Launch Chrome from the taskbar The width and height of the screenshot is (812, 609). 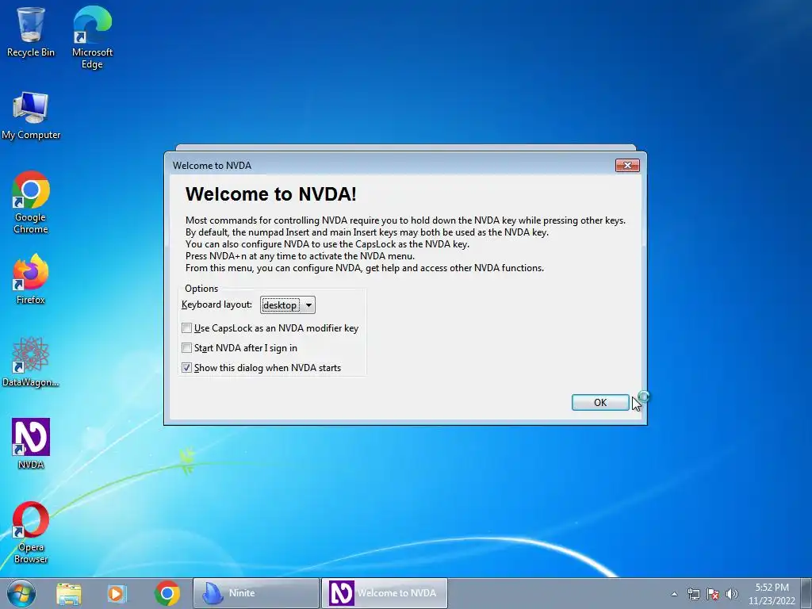pyautogui.click(x=167, y=593)
